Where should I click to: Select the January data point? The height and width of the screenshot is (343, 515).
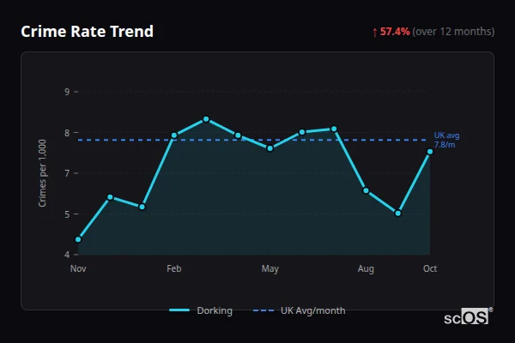142,207
